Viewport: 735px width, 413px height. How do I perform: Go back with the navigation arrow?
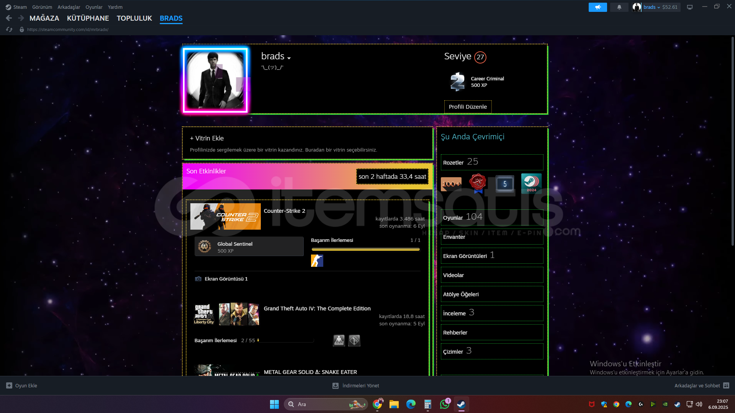9,18
